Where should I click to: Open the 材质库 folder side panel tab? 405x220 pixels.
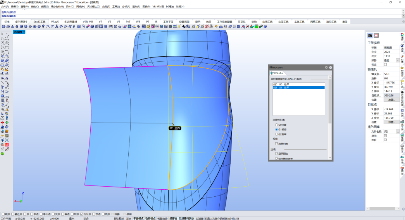(402, 71)
